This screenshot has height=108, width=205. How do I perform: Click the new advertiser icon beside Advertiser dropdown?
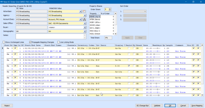point(84,12)
